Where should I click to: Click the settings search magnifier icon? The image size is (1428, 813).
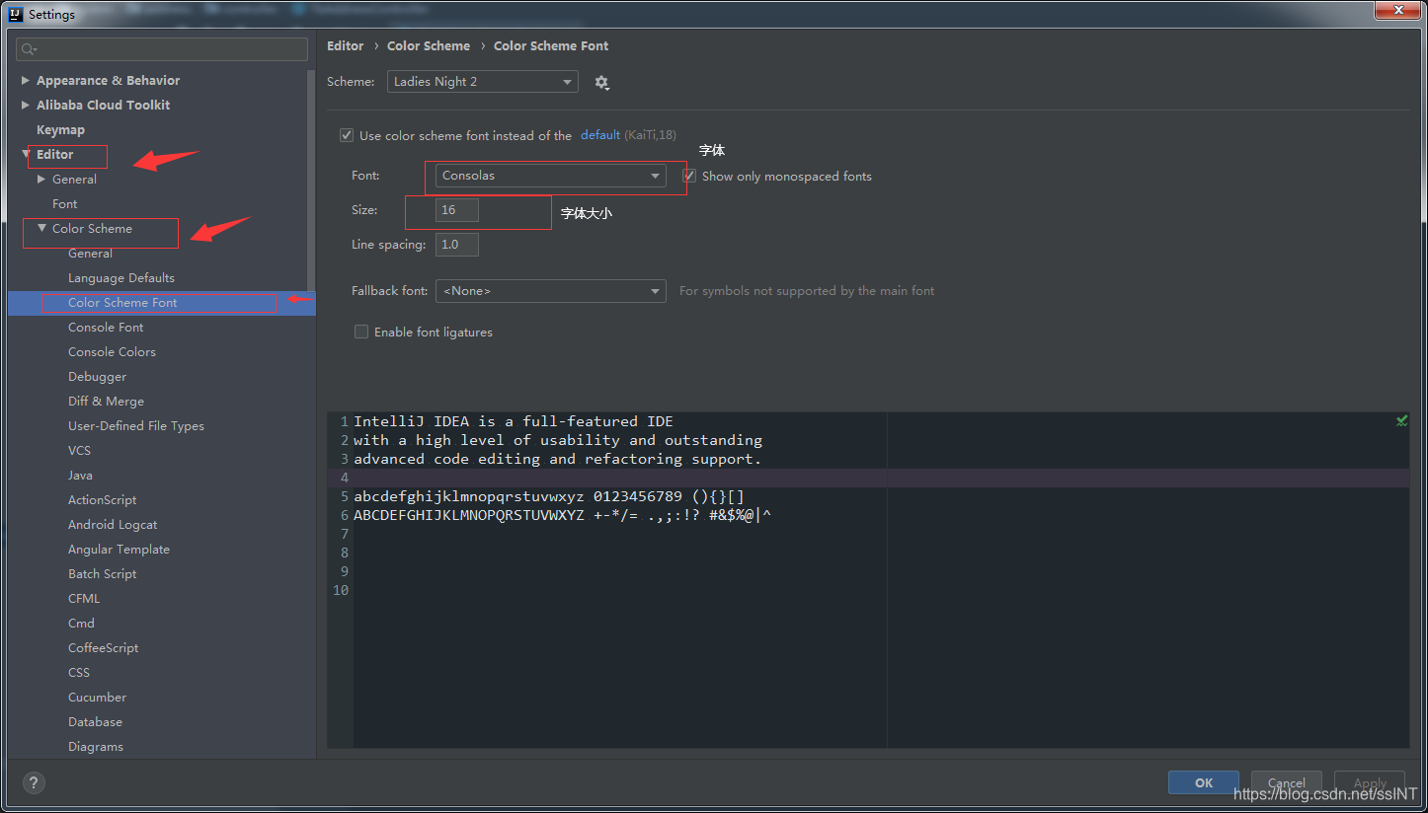tap(29, 49)
